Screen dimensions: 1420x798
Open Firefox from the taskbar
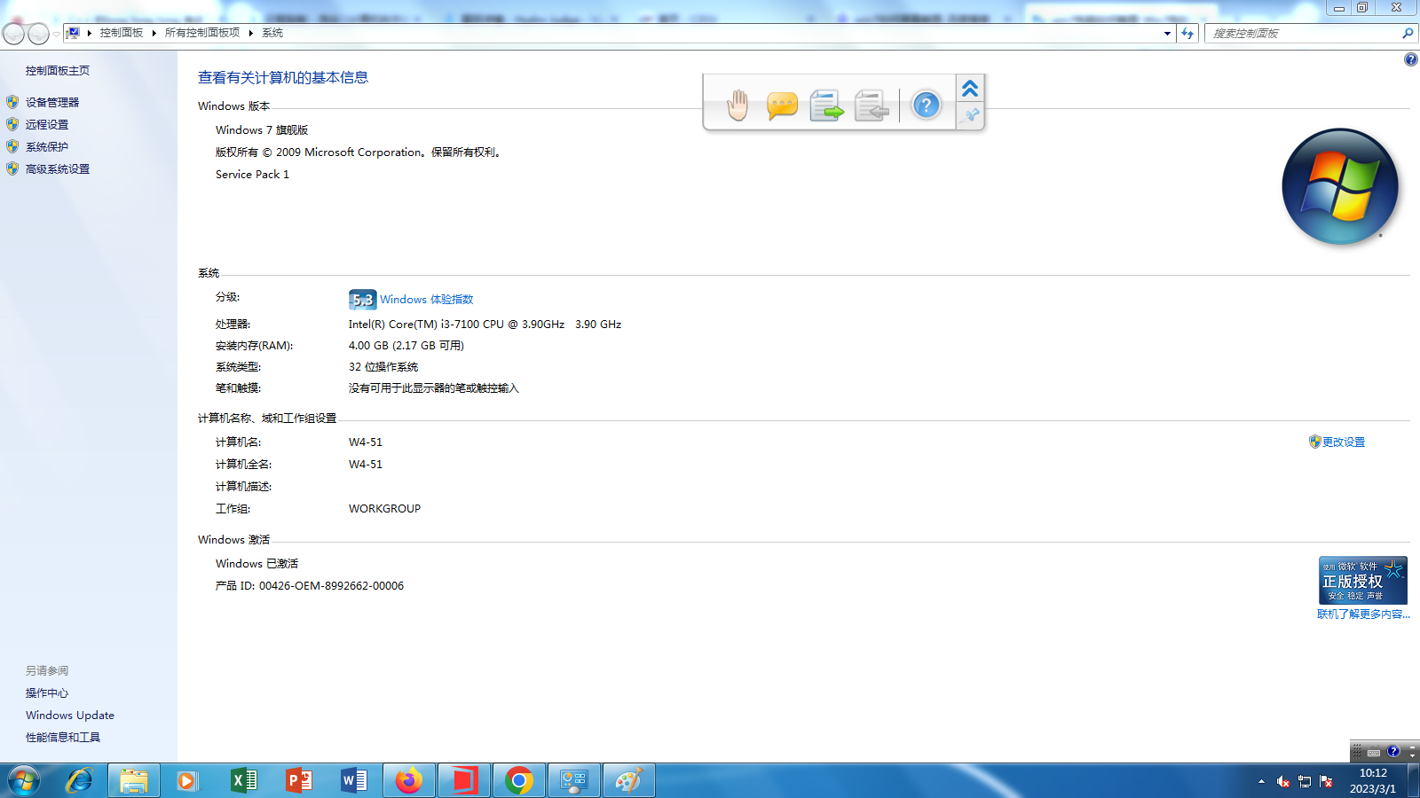(x=409, y=781)
